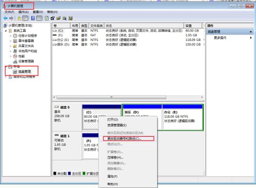Select 性能 in the tree
The height and width of the screenshot is (188, 256).
pyautogui.click(x=22, y=56)
